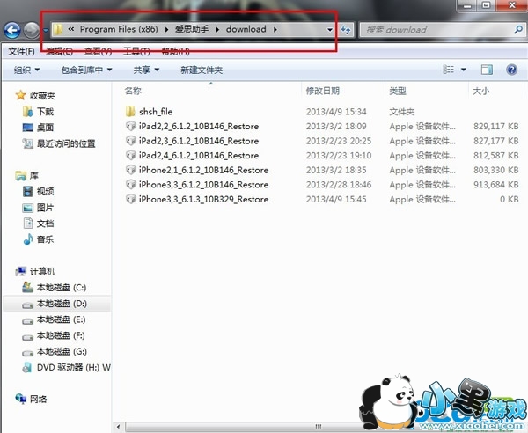Open 桌面 in favorites

[45, 128]
